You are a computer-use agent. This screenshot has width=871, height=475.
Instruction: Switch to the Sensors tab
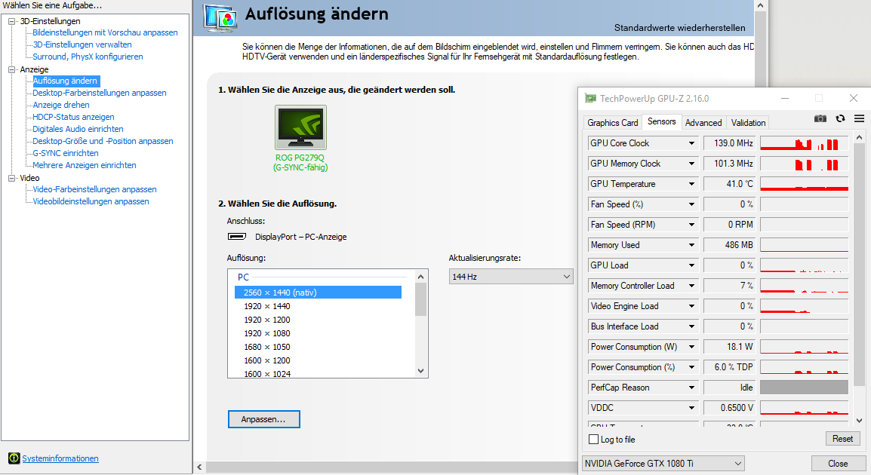[x=662, y=121]
